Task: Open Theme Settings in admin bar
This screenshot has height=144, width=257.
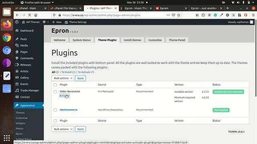Action: tap(76, 22)
